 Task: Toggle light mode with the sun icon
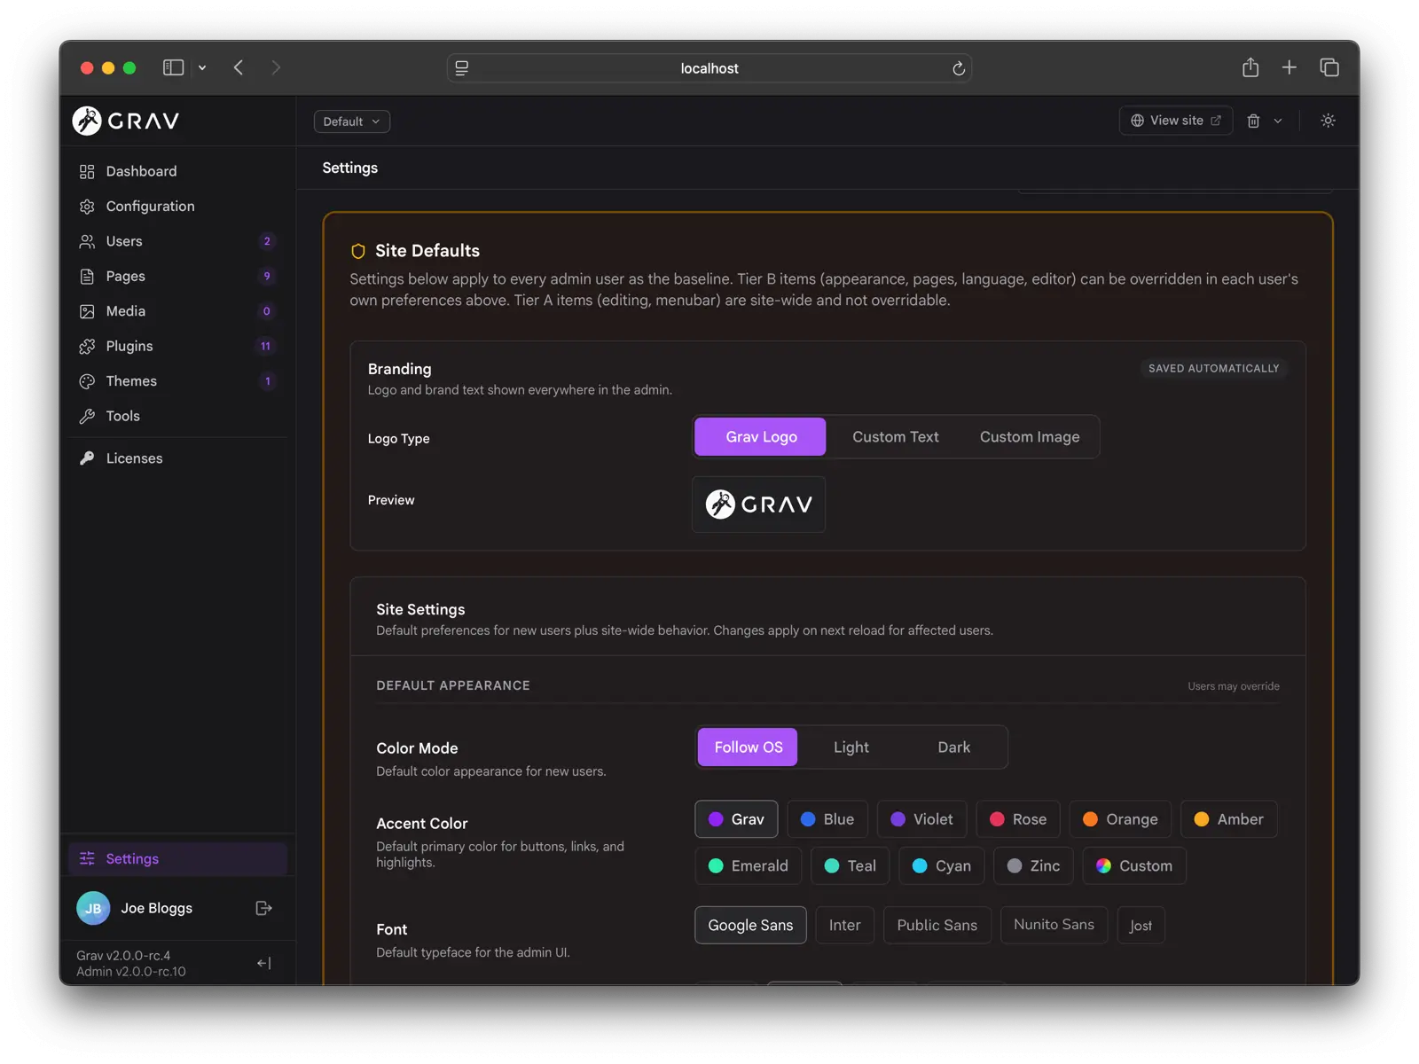tap(1328, 121)
